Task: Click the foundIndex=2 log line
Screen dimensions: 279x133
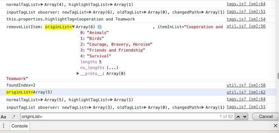Action: coord(21,85)
